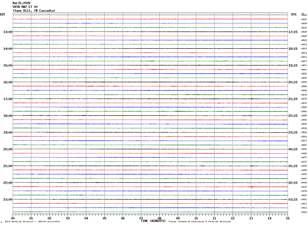Click the "15:00" EDT time label
The height and width of the screenshot is (225, 308).
coord(8,66)
